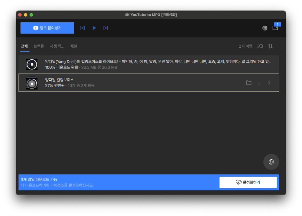
Task: Expand 양다일 킬링보이스 playlist with chevron
Action: (x=269, y=83)
